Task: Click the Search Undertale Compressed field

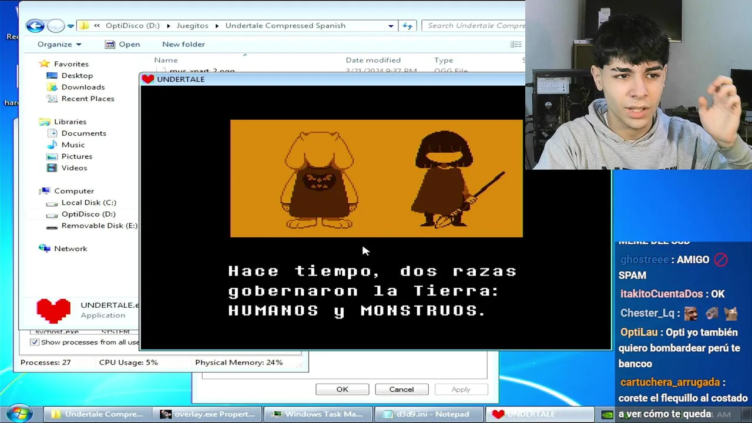Action: (474, 25)
